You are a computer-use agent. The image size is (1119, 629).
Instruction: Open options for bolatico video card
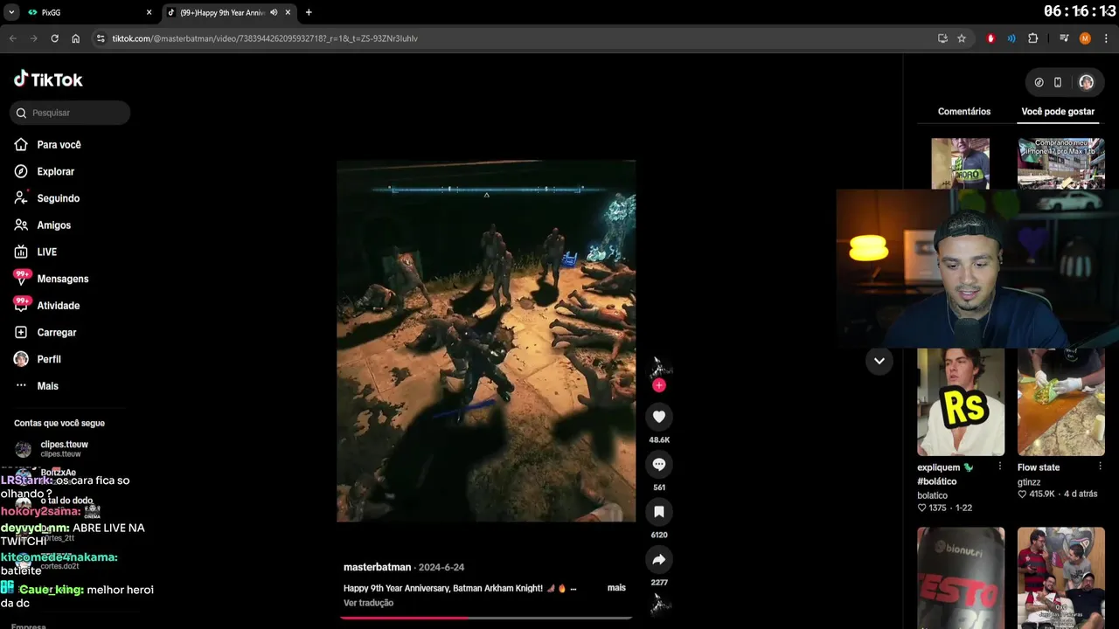pyautogui.click(x=1000, y=467)
